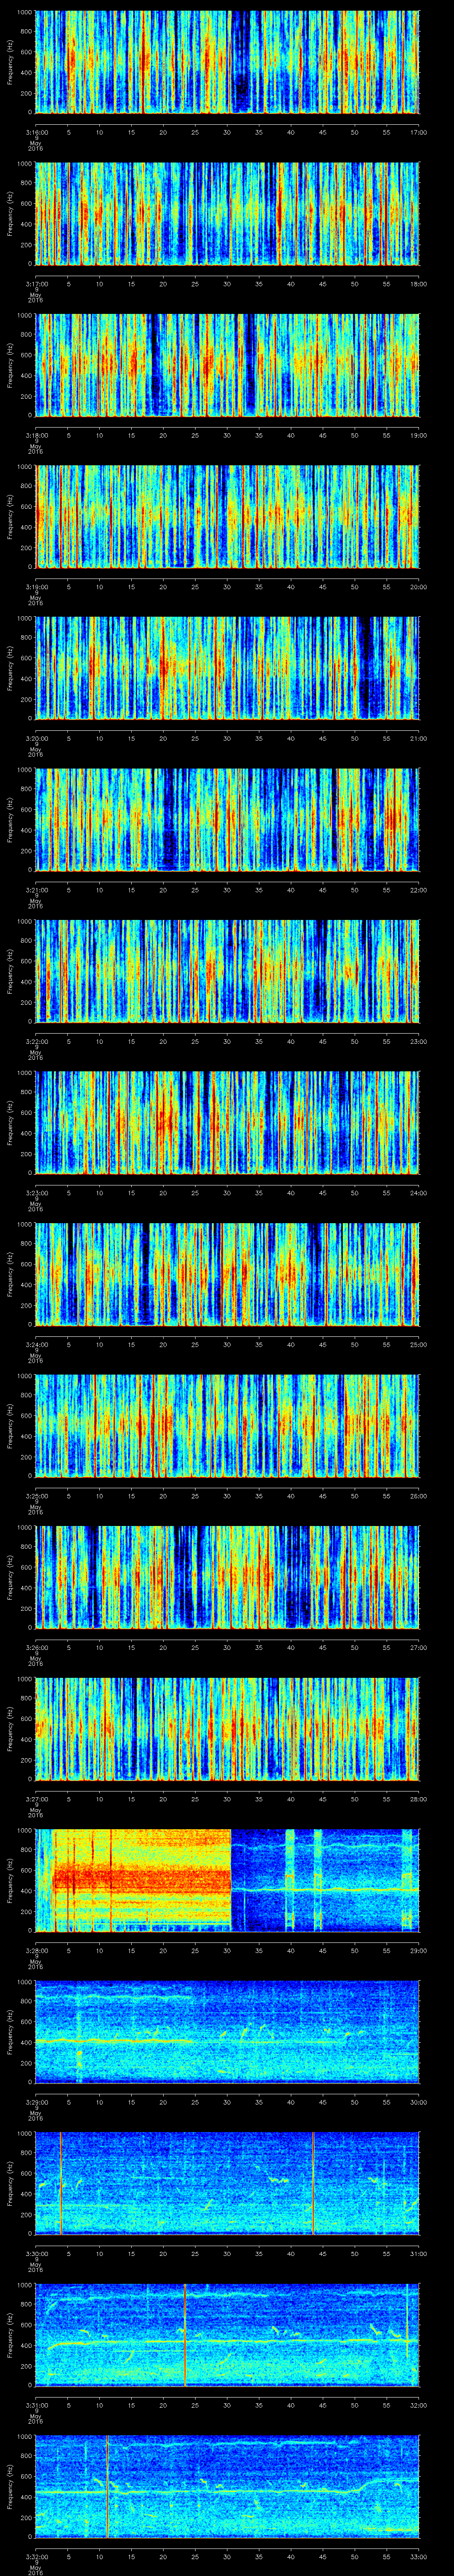This screenshot has height=2576, width=454.
Task: Click the '27:00' end time label
Action: coord(418,1647)
